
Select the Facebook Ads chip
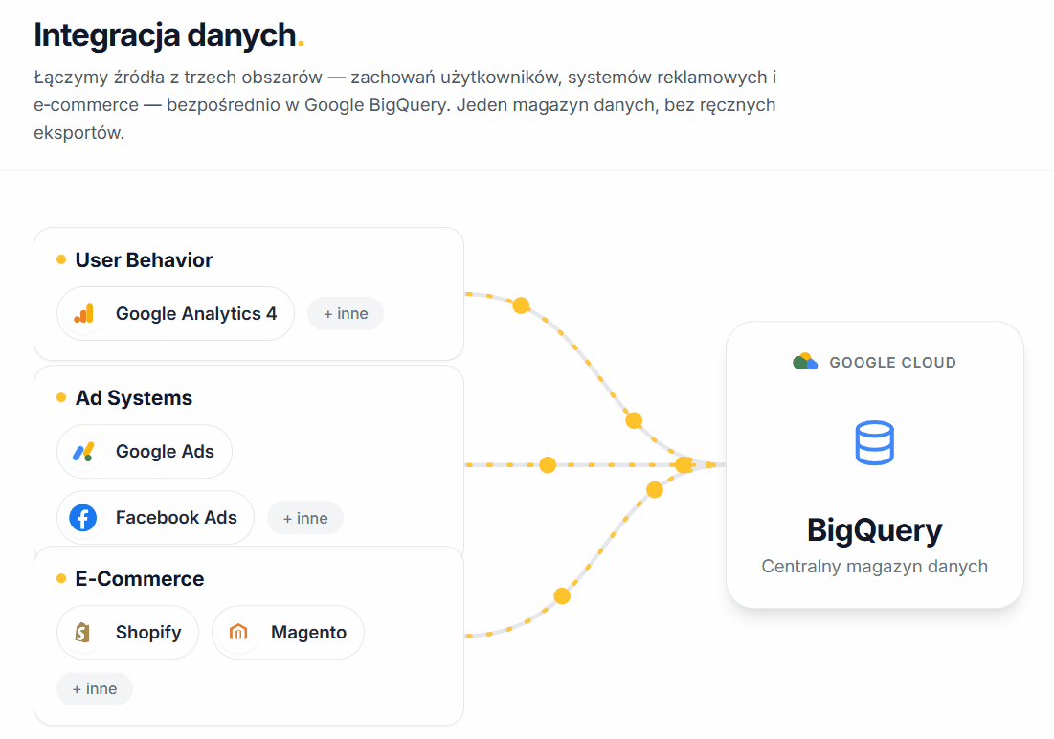coord(155,518)
